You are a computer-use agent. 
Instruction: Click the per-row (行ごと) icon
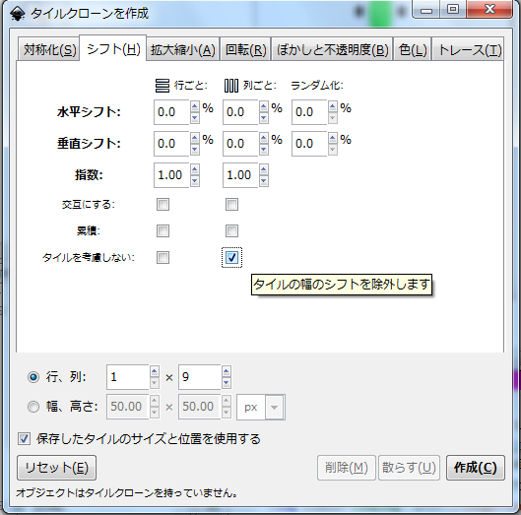pos(163,86)
